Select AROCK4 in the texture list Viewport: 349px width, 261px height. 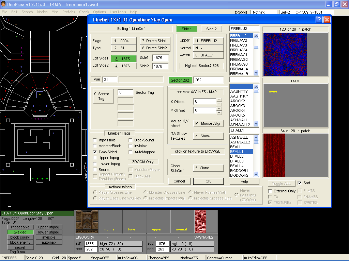(241, 110)
